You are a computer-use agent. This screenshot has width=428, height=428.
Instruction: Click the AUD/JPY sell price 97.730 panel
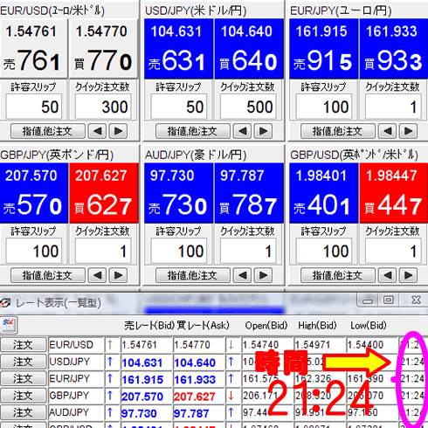[x=179, y=193]
